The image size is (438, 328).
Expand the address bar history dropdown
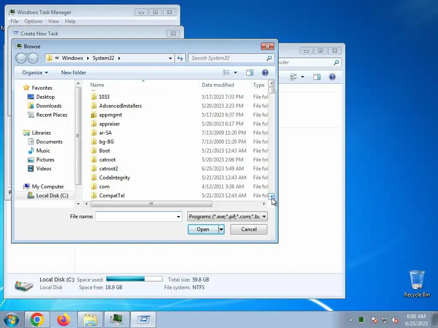170,58
